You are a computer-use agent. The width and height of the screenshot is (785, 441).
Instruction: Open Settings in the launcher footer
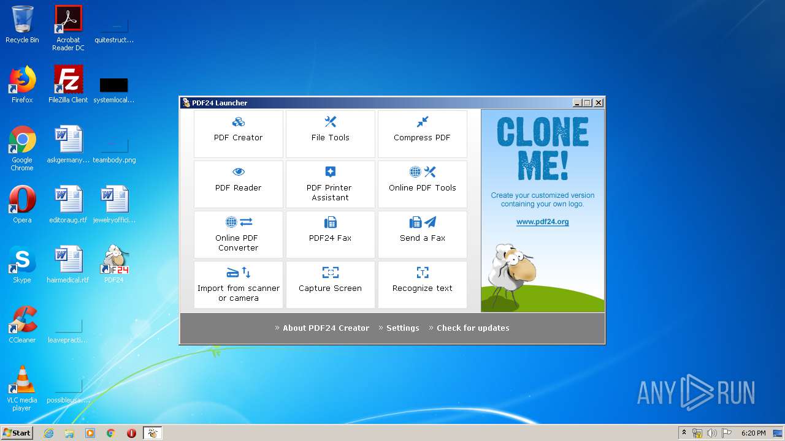point(402,328)
